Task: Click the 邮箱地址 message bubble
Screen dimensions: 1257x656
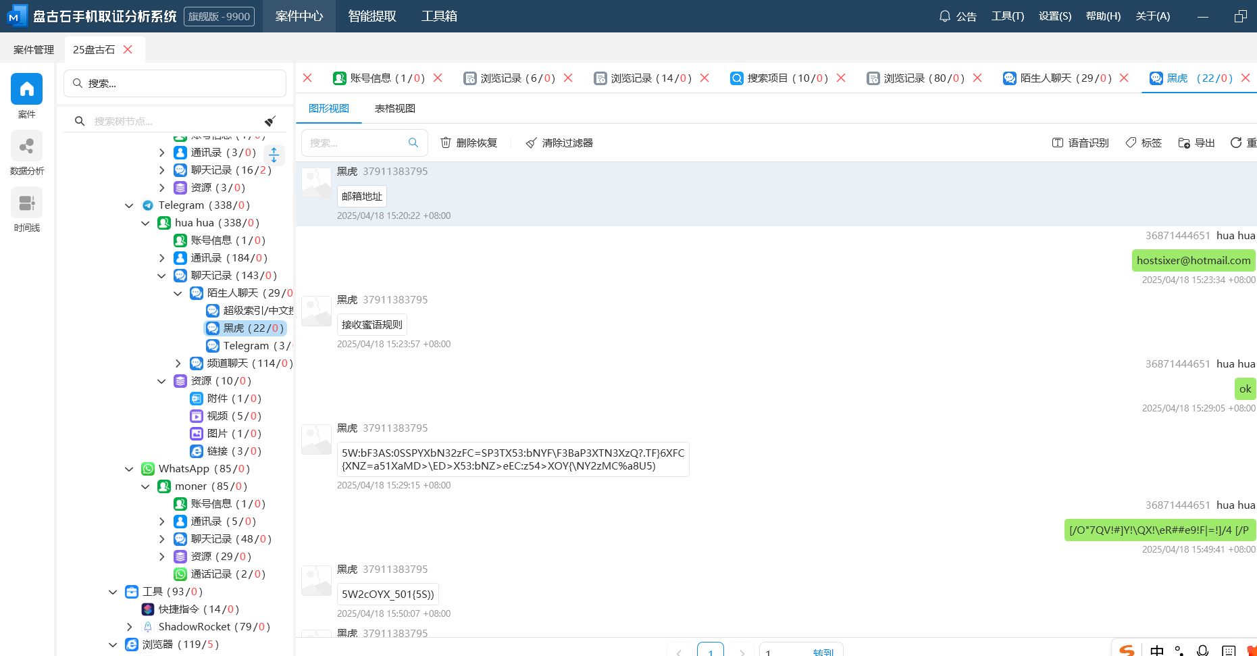Action: click(362, 197)
